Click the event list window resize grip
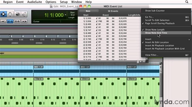Image resolution: width=192 pixels, height=107 pixels. click(147, 62)
